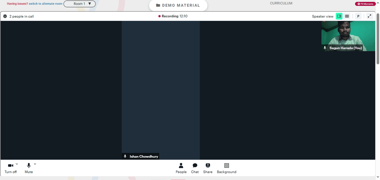
Task: Click Sagun Hansda's microphone status icon
Action: [x=325, y=48]
